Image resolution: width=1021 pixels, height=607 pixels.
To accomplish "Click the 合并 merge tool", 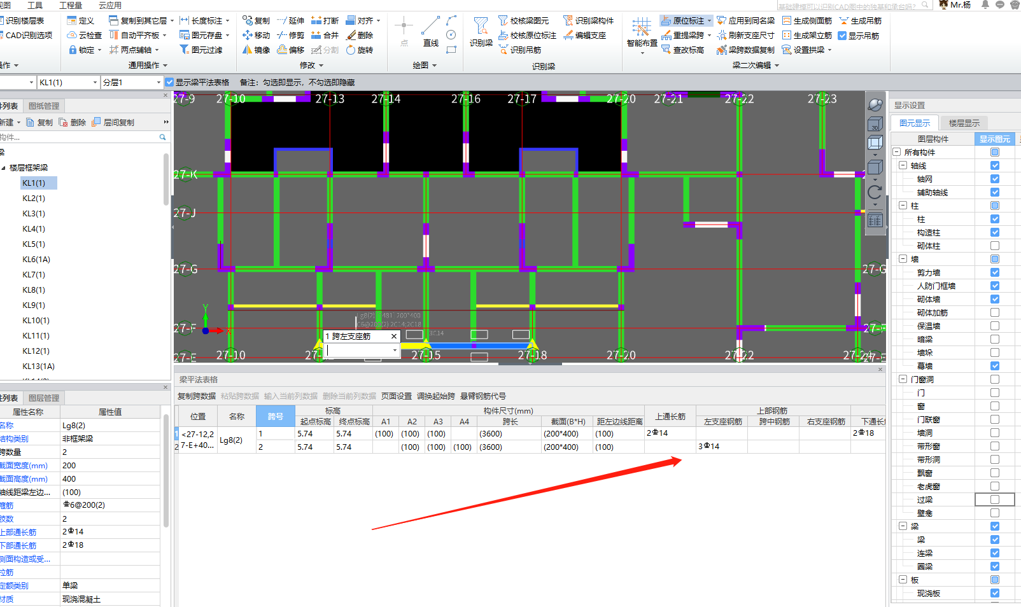I will [x=325, y=36].
